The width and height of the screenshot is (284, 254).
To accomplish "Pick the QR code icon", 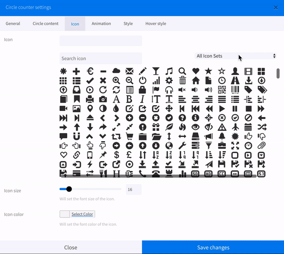I will [x=222, y=90].
